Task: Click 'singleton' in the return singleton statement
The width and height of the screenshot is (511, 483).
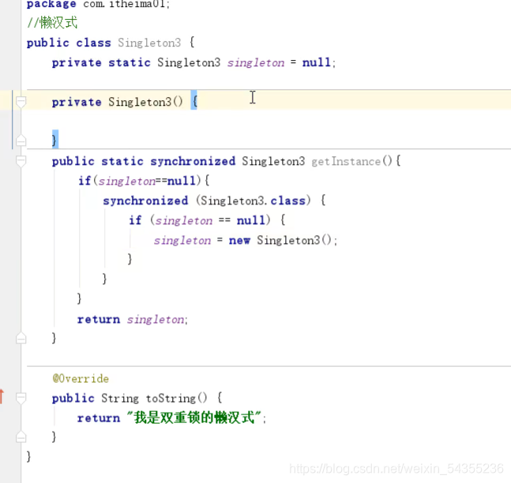Action: coord(156,320)
